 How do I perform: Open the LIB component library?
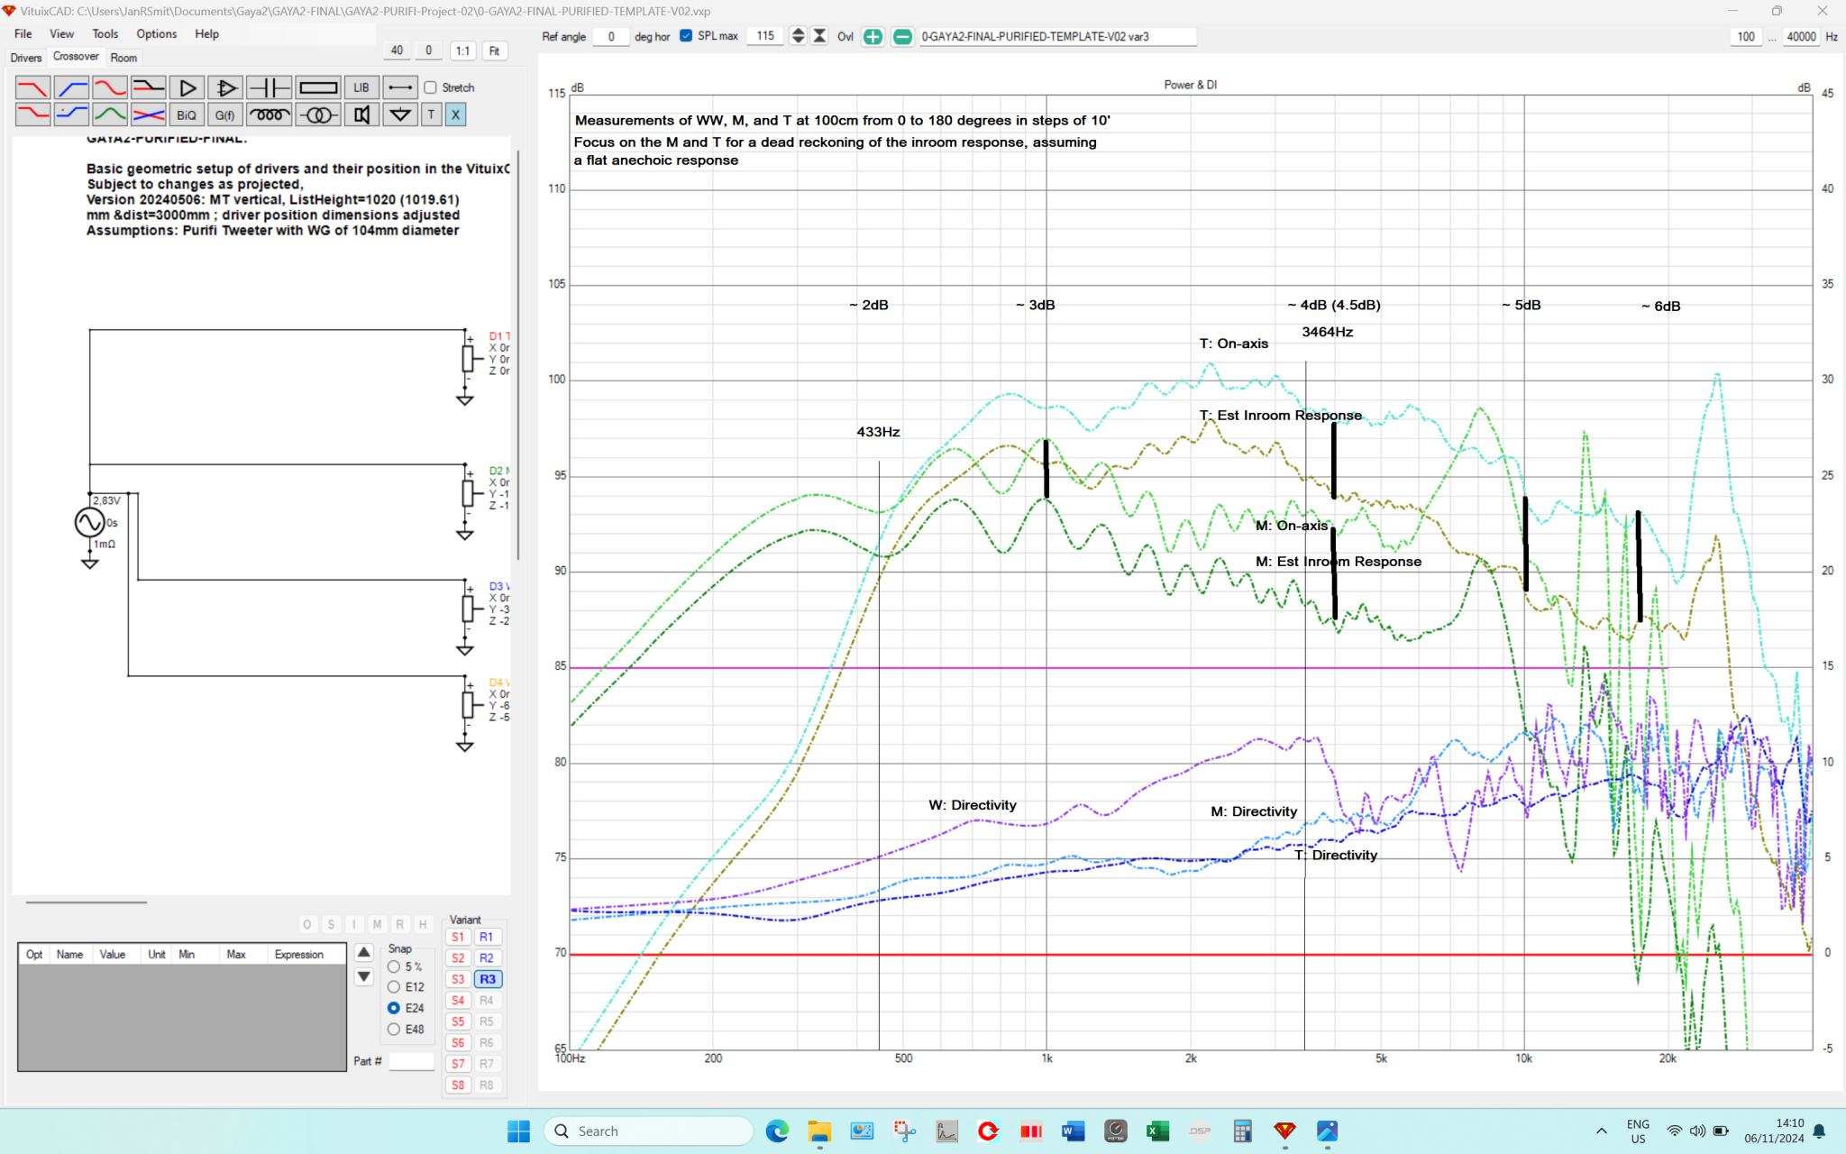point(361,87)
